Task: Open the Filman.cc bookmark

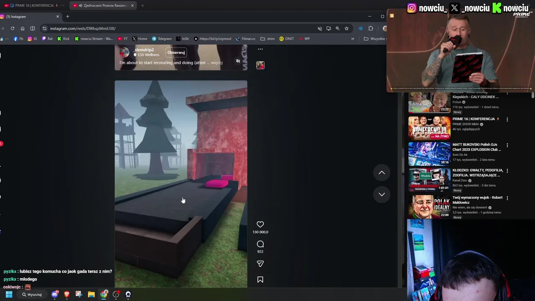Action: click(x=245, y=39)
